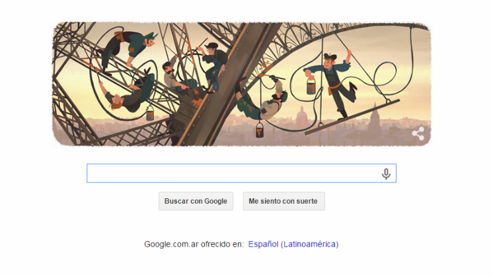Click the church spire on the right skyline
This screenshot has height=277, width=493.
click(x=374, y=116)
